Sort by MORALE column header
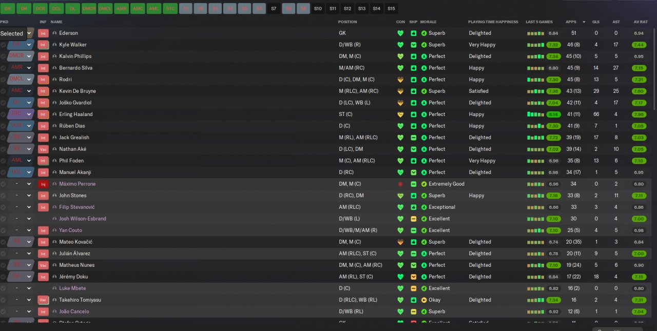 [428, 22]
